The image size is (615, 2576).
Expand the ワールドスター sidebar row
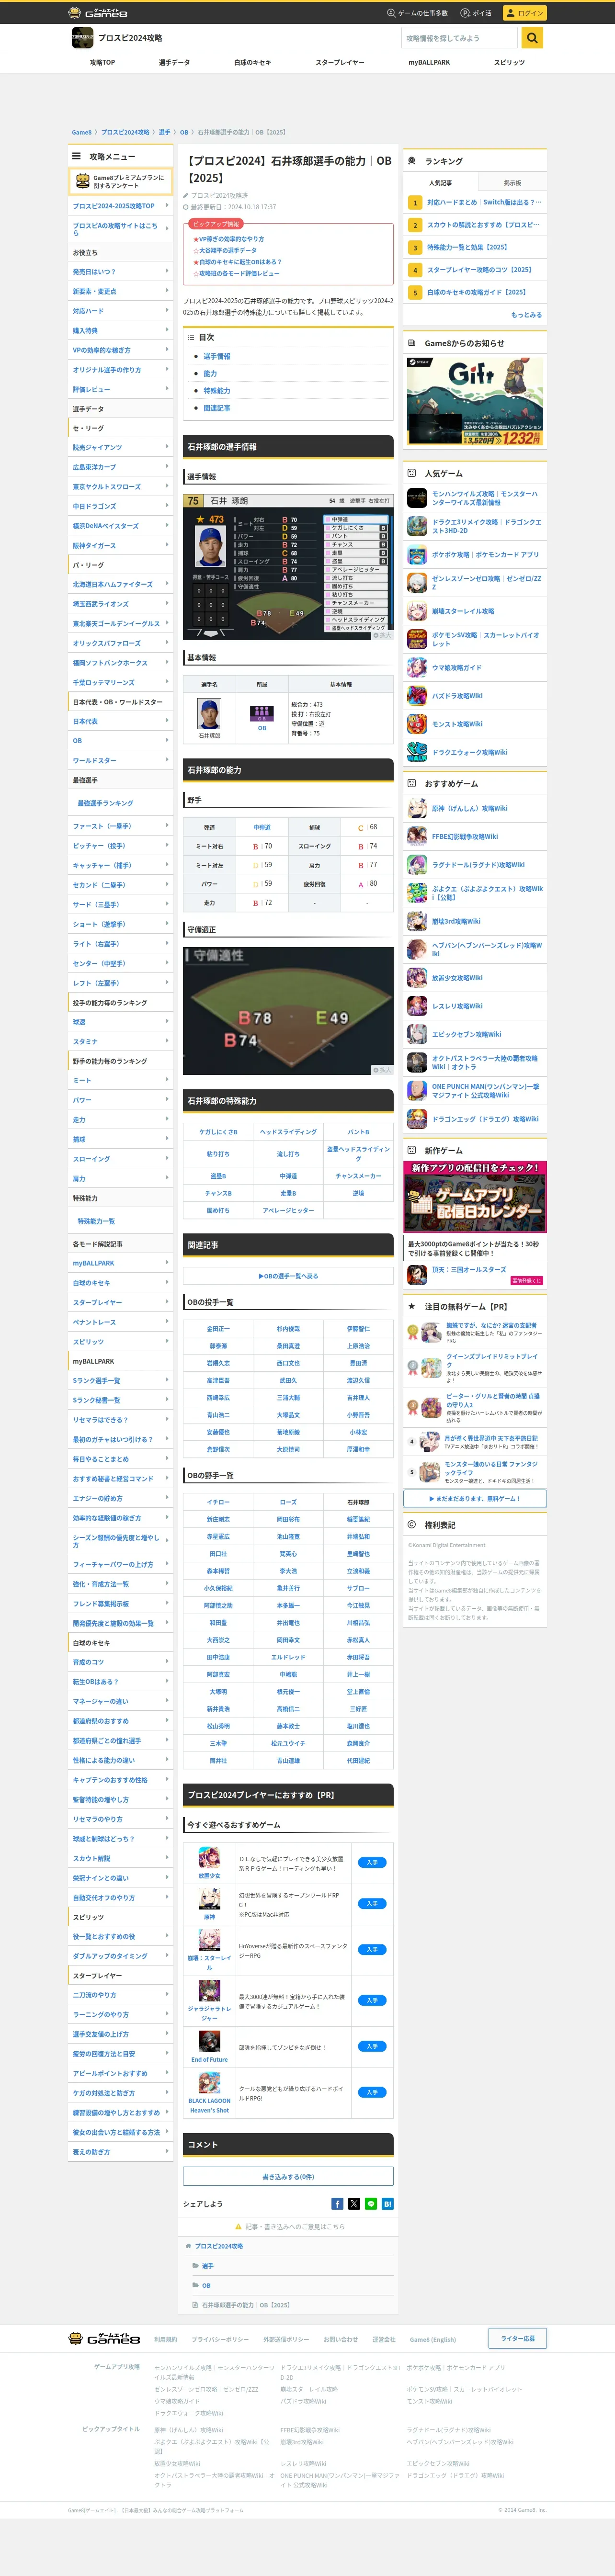(121, 760)
